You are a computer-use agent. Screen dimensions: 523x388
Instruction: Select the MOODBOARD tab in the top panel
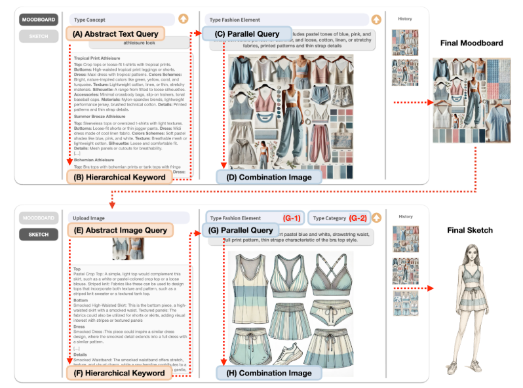(x=38, y=20)
